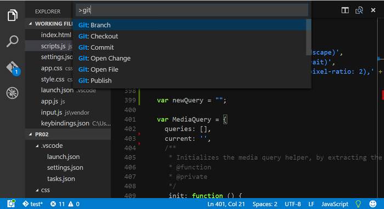Viewport: 384px width, 209px height.
Task: Click the command palette list scrollbar
Action: [x=308, y=37]
